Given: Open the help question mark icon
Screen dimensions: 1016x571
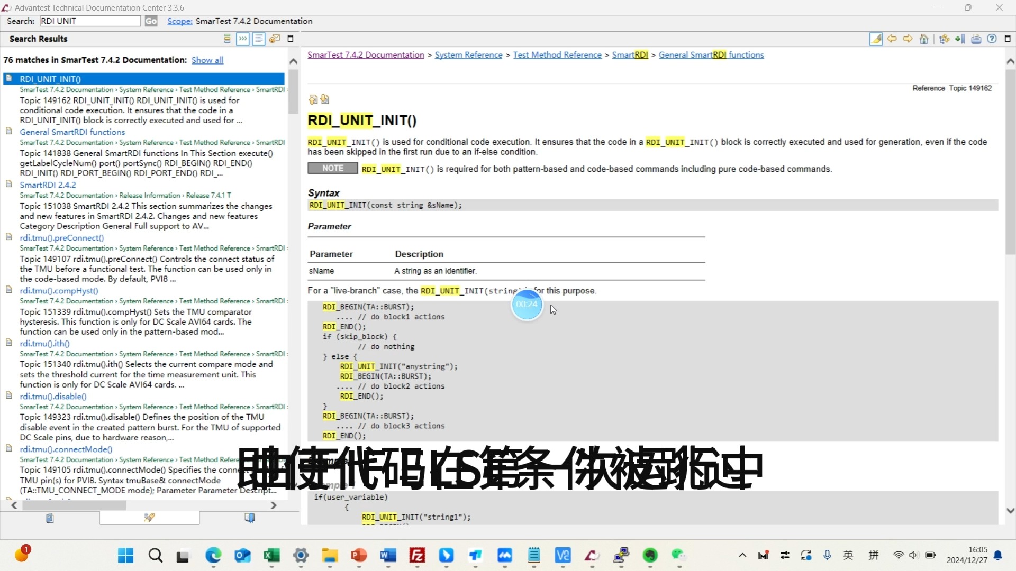Looking at the screenshot, I should pos(992,39).
